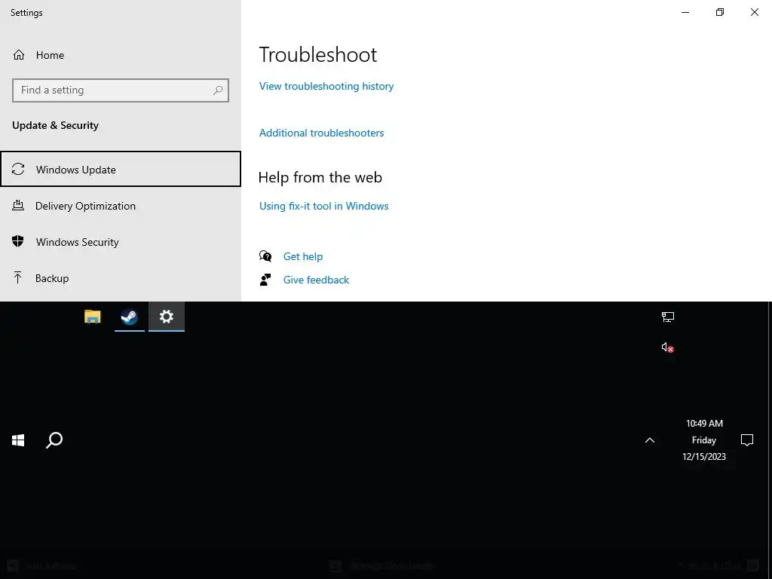Click the Give feedback link
This screenshot has width=772, height=579.
pos(316,280)
